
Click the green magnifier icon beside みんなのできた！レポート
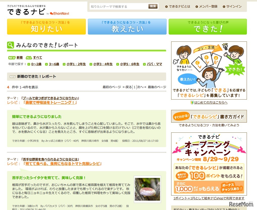(x=11, y=45)
